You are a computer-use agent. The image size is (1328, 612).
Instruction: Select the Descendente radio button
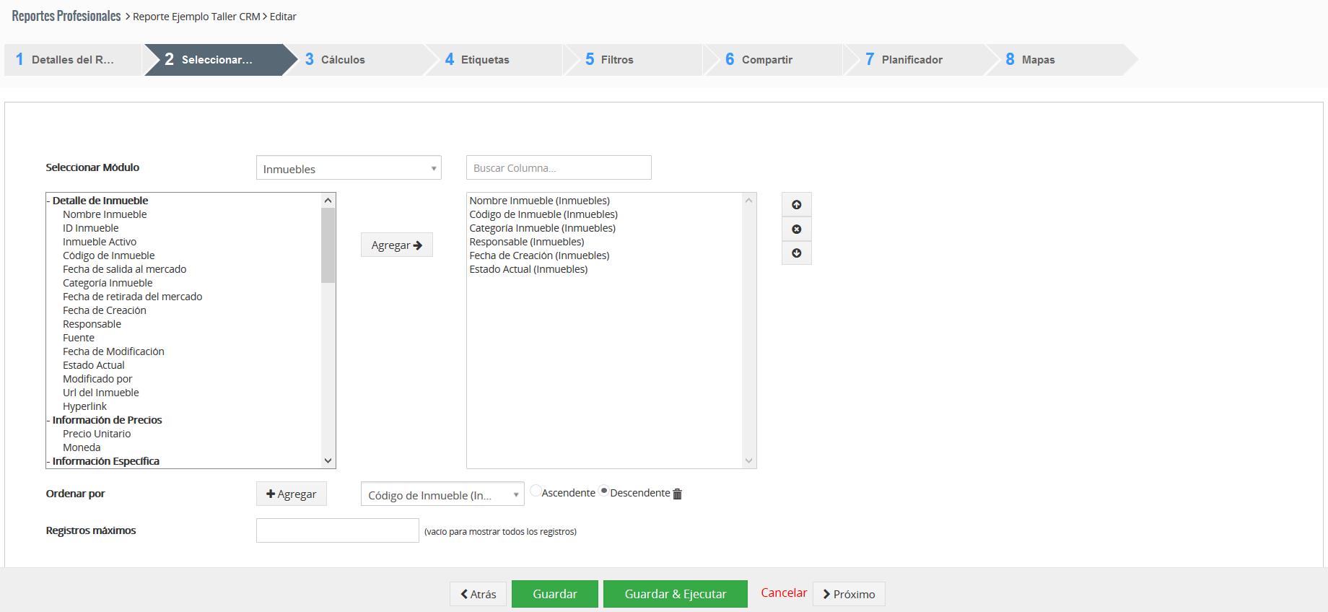pos(604,491)
